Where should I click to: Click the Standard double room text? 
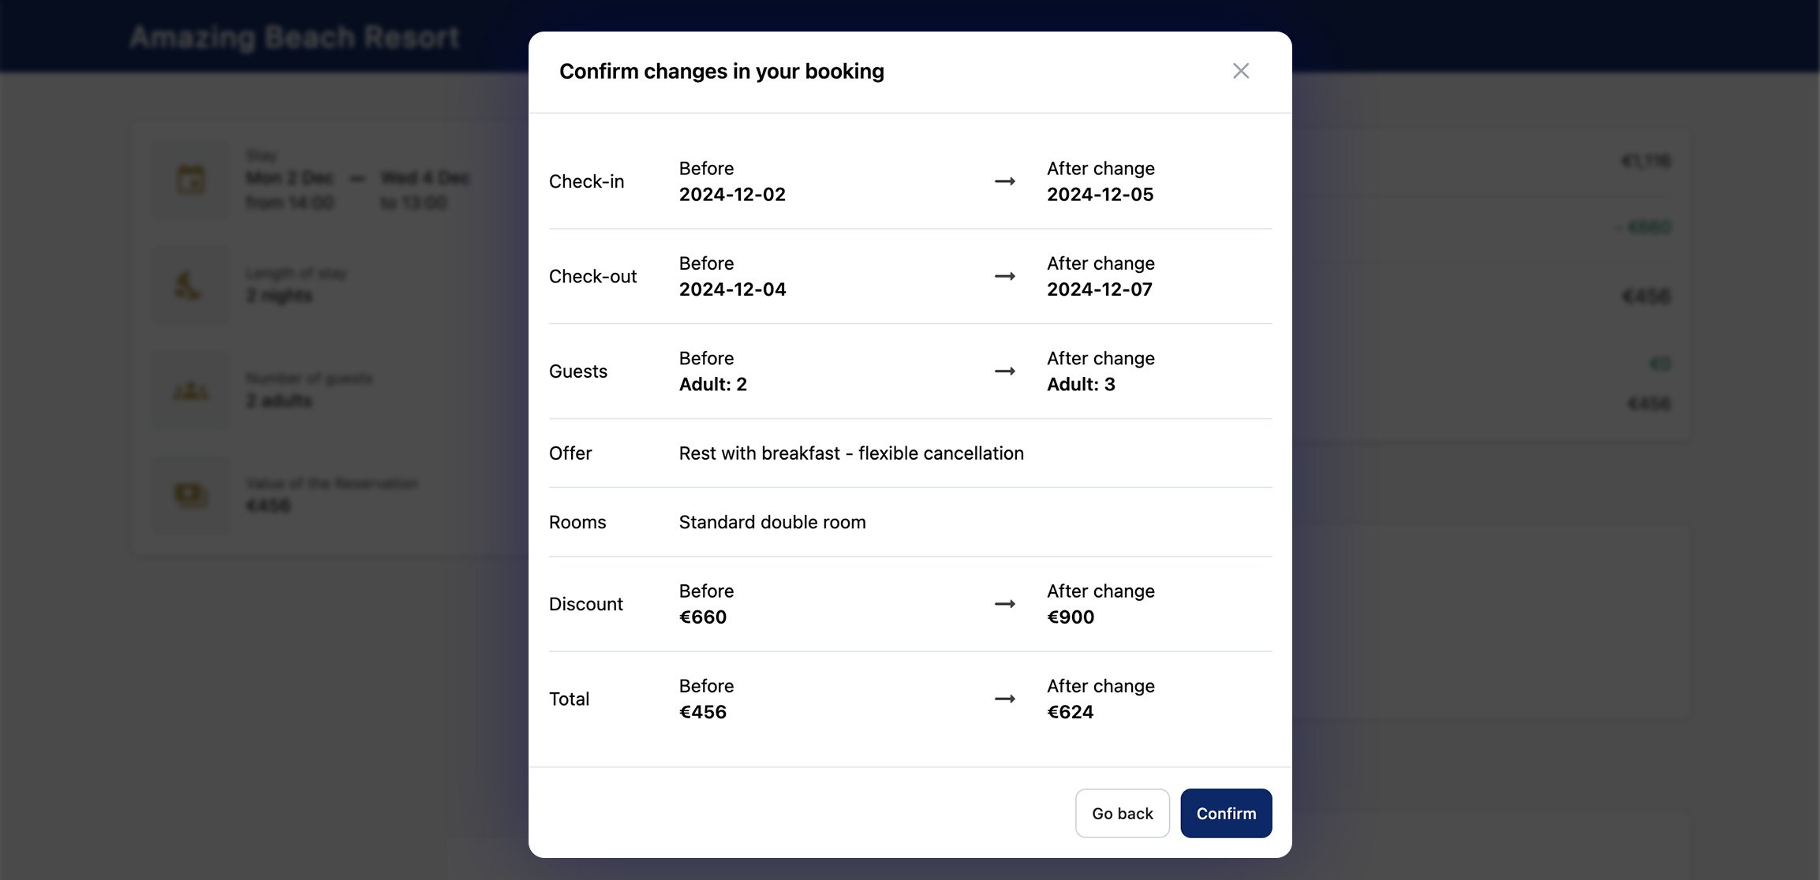point(772,522)
